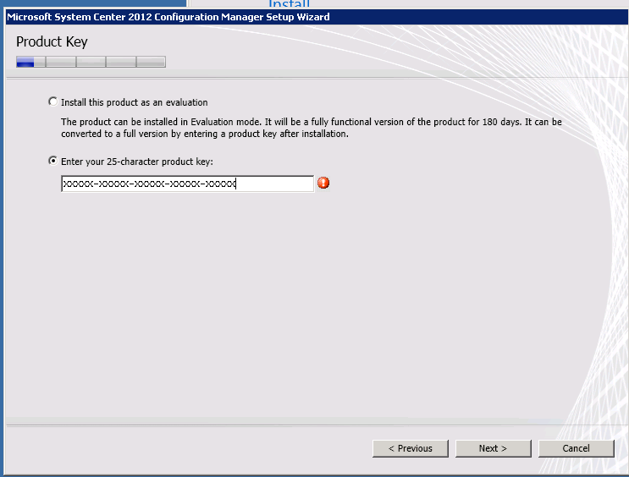Screen dimensions: 629x477
Task: Continue with the Next button
Action: click(x=493, y=448)
